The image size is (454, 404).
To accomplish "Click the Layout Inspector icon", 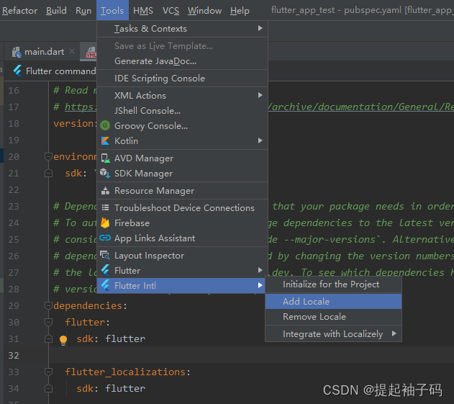I will tap(105, 256).
